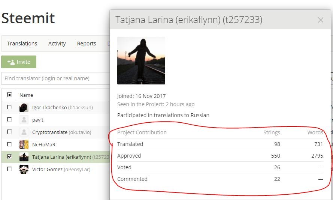Click Igor Tkachenko's avatar icon
This screenshot has height=200, width=333.
pyautogui.click(x=24, y=107)
